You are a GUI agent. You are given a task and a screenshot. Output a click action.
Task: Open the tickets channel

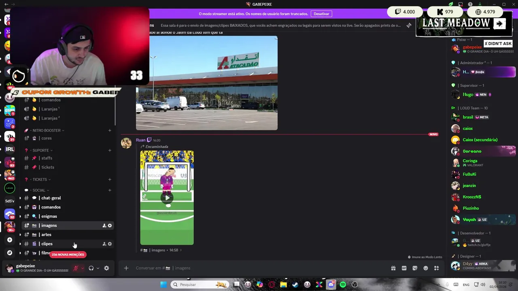(x=68, y=167)
